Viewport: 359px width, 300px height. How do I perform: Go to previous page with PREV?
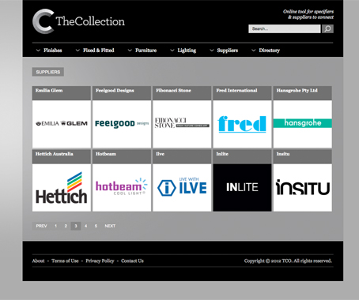click(x=41, y=226)
